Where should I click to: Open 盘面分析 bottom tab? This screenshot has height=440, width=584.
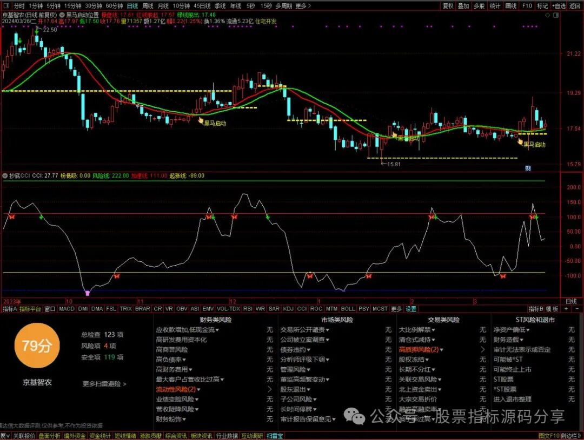pos(49,436)
